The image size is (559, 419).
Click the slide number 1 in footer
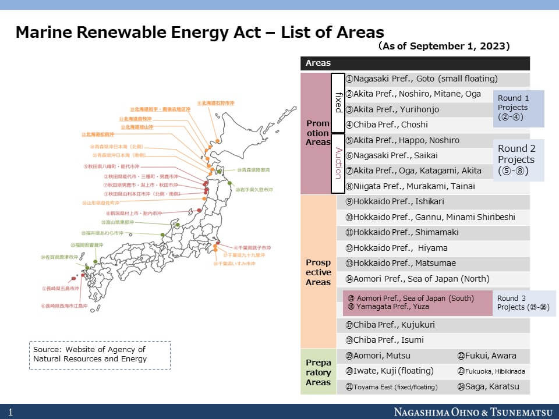coord(10,413)
